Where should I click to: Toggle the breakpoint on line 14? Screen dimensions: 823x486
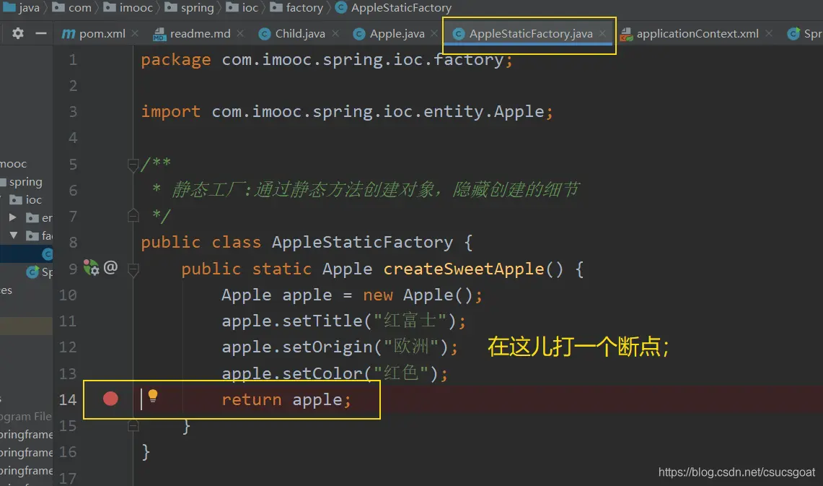[110, 399]
